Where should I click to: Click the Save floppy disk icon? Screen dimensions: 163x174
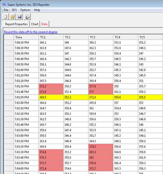point(20,17)
